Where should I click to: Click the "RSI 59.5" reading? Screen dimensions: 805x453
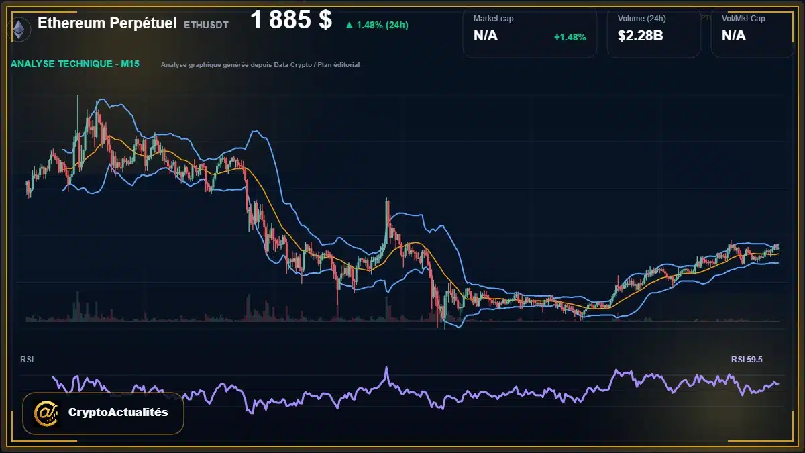coord(747,360)
